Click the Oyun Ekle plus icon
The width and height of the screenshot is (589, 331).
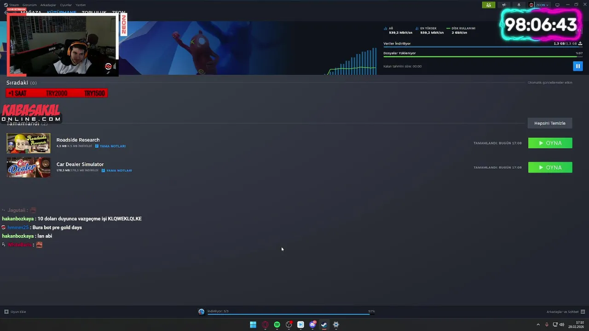pos(6,312)
